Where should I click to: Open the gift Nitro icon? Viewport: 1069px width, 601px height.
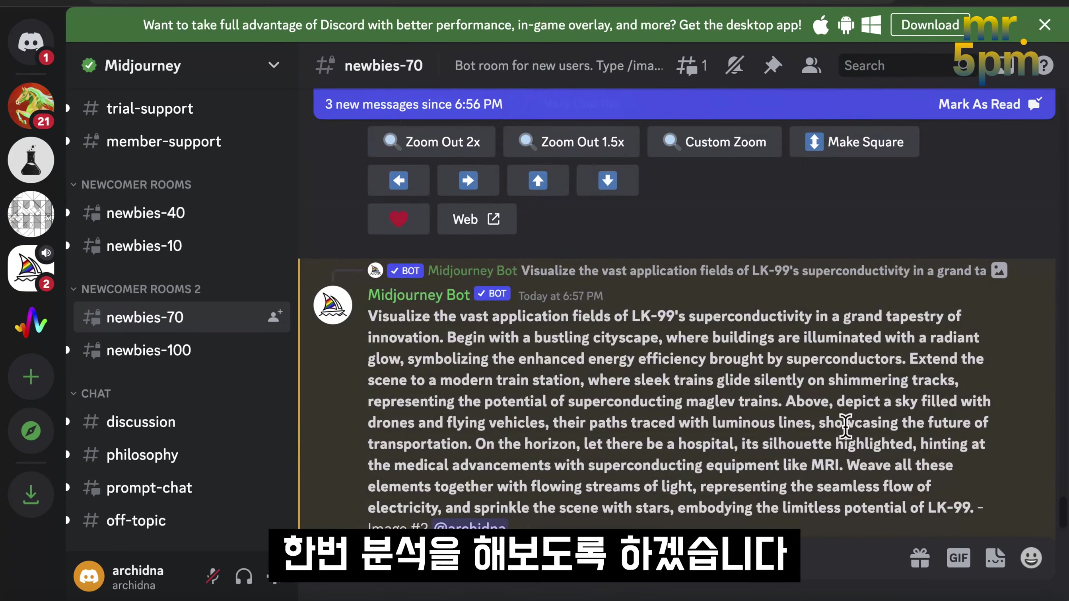tap(919, 558)
